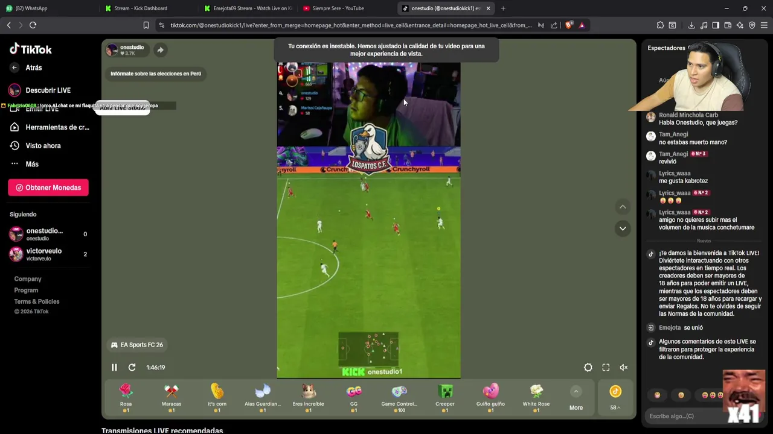
Task: Open the Company footer link
Action: pos(28,279)
